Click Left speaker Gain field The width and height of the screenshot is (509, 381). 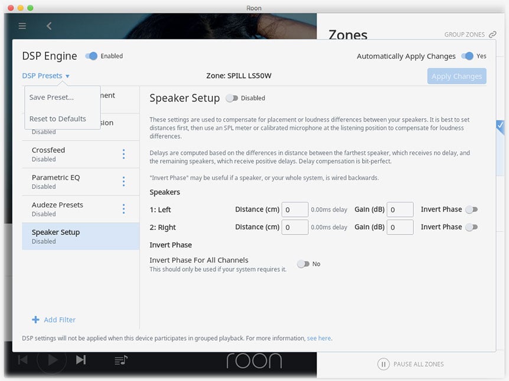click(x=400, y=210)
